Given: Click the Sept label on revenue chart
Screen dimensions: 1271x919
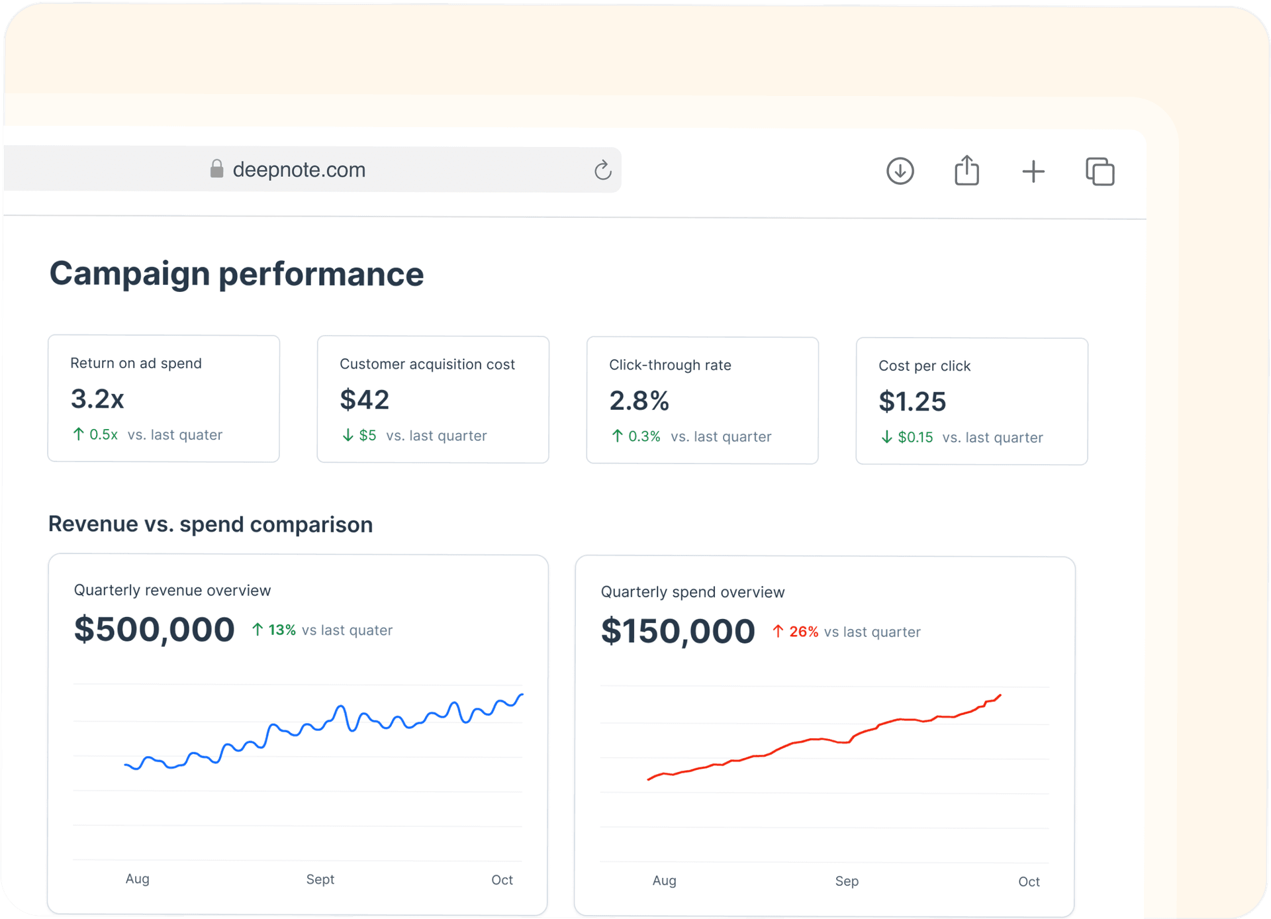Looking at the screenshot, I should (x=320, y=879).
